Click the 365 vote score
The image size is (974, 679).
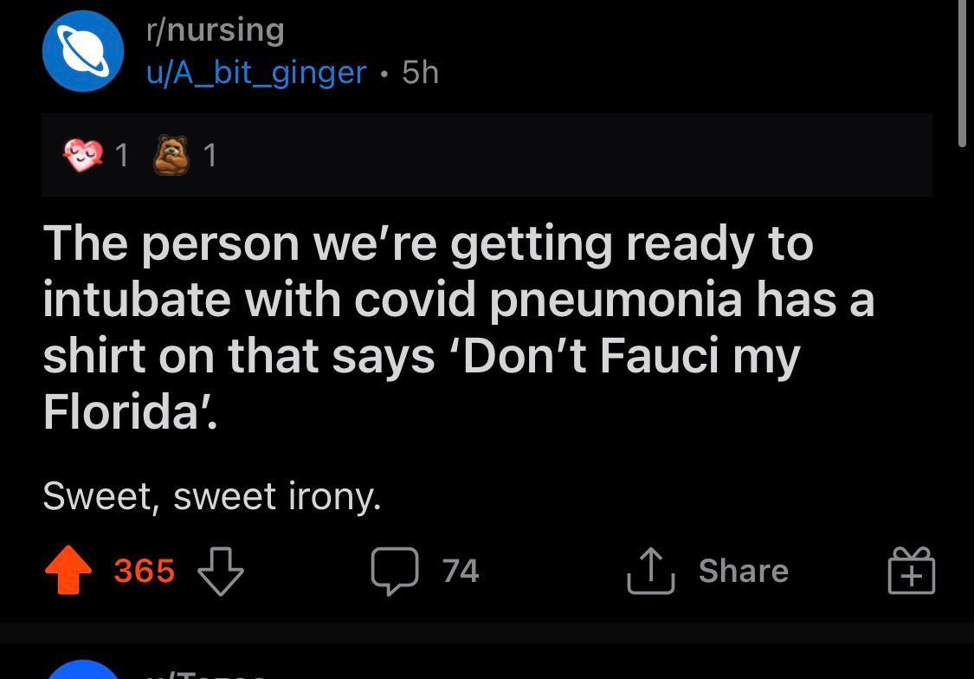click(x=145, y=572)
